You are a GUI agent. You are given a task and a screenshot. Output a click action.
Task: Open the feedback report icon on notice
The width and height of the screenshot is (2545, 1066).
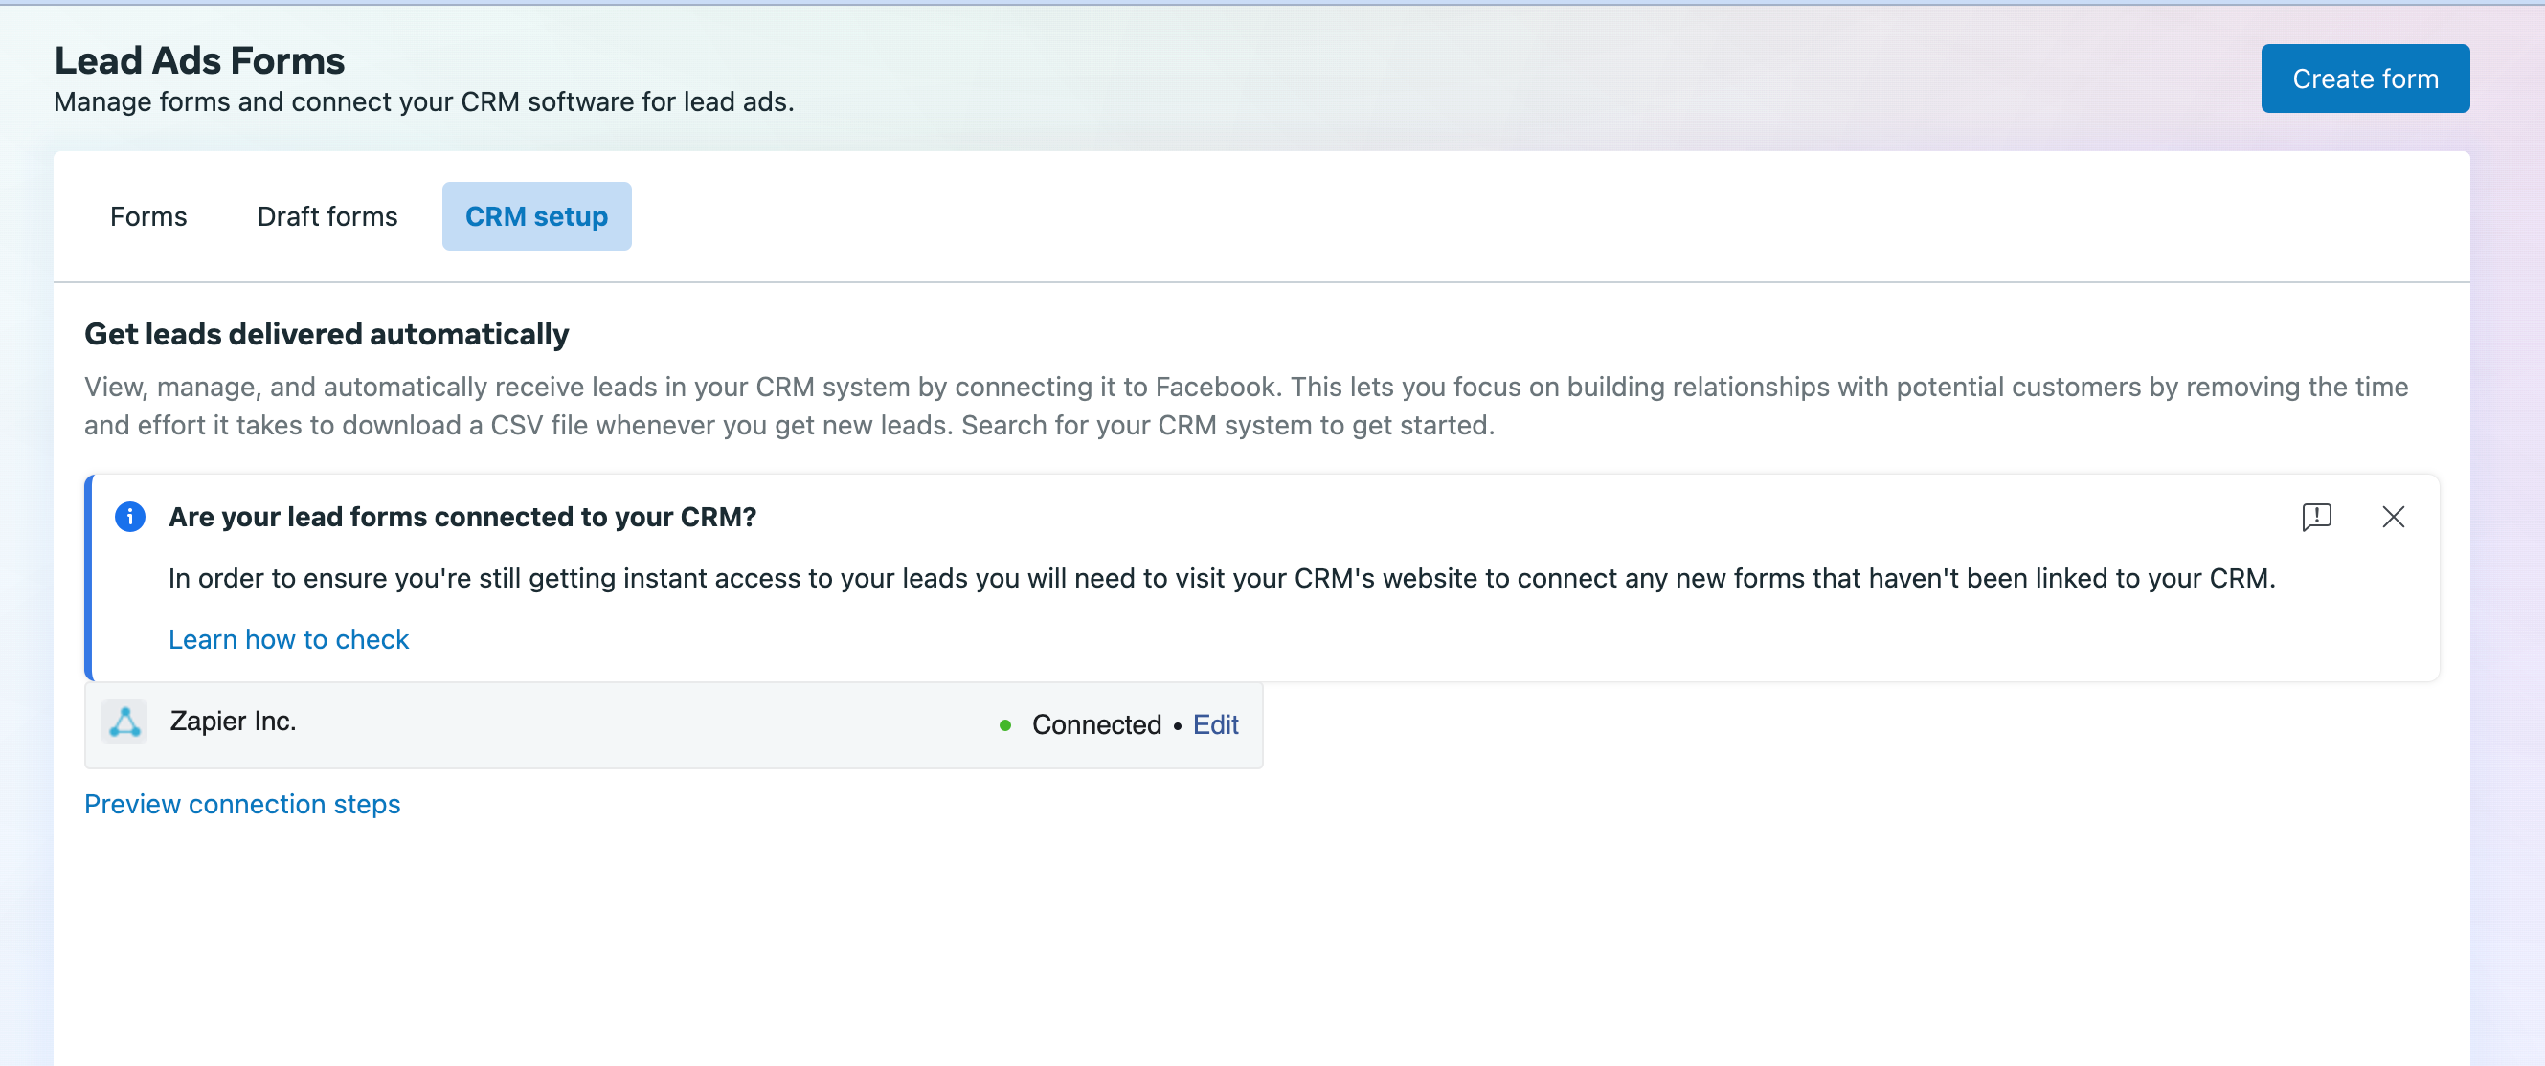(x=2316, y=516)
